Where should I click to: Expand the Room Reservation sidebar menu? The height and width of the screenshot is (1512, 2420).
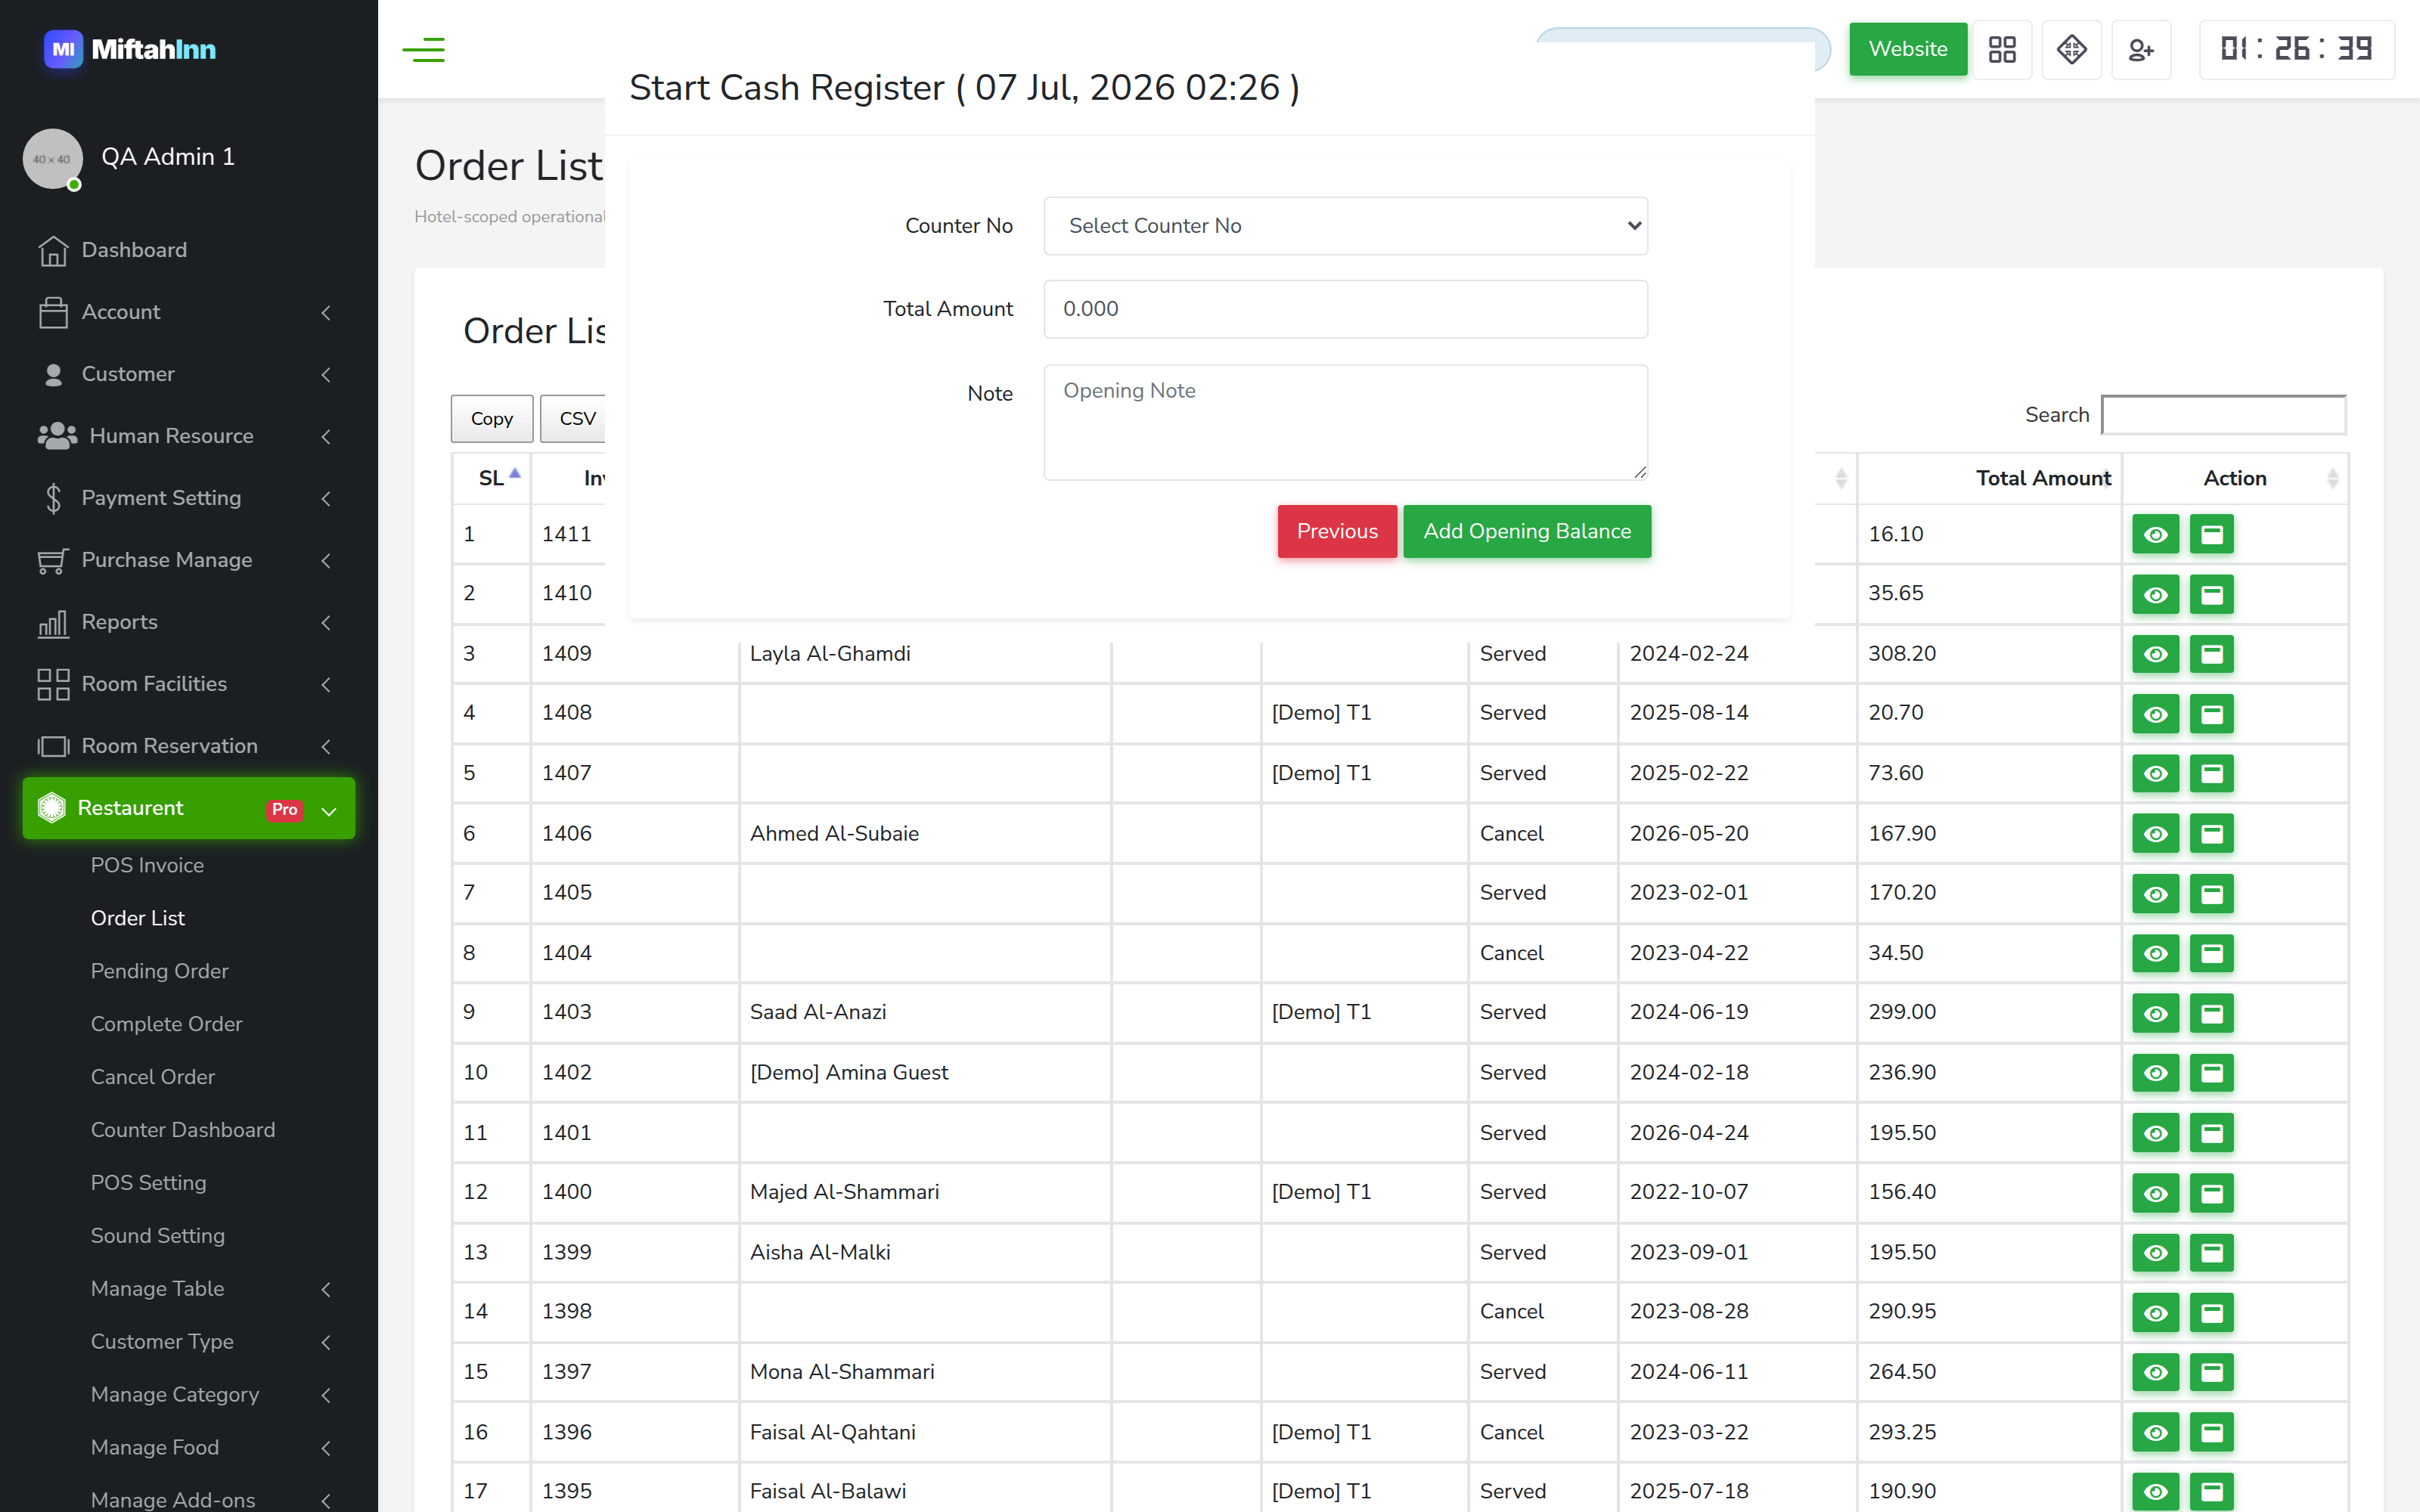[188, 746]
